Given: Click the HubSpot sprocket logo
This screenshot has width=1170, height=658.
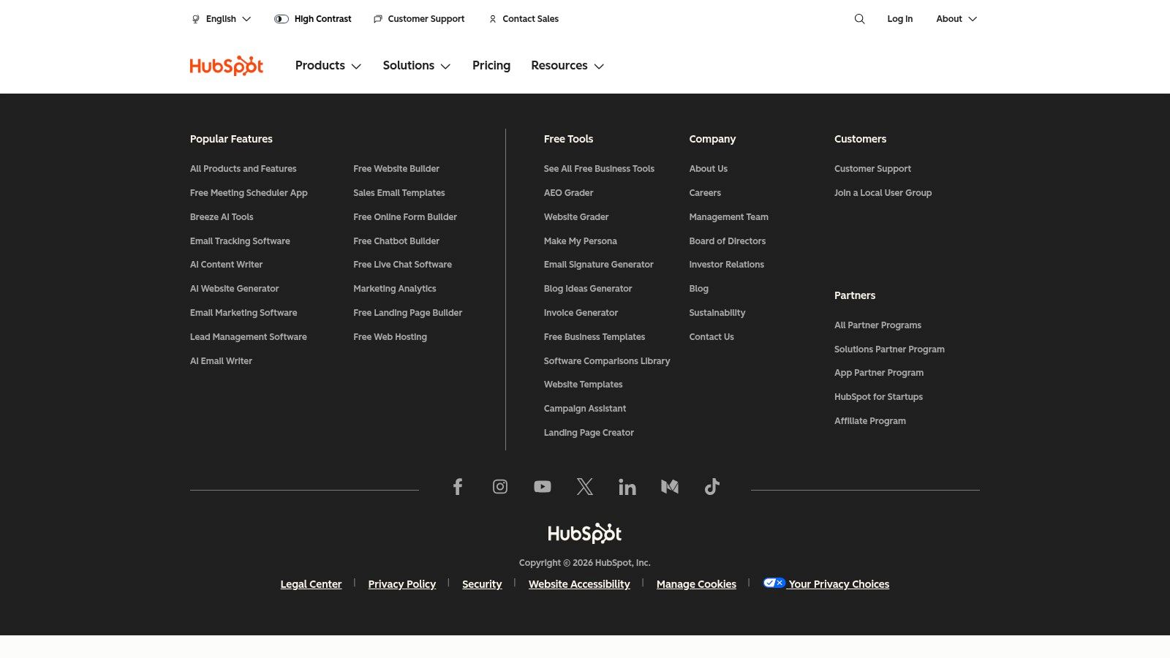Looking at the screenshot, I should [226, 66].
